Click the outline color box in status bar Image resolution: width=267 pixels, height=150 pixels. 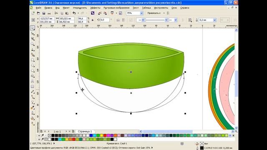tap(202, 148)
